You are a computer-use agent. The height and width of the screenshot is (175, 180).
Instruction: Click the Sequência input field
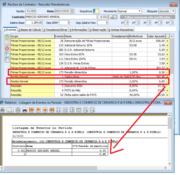96,11
